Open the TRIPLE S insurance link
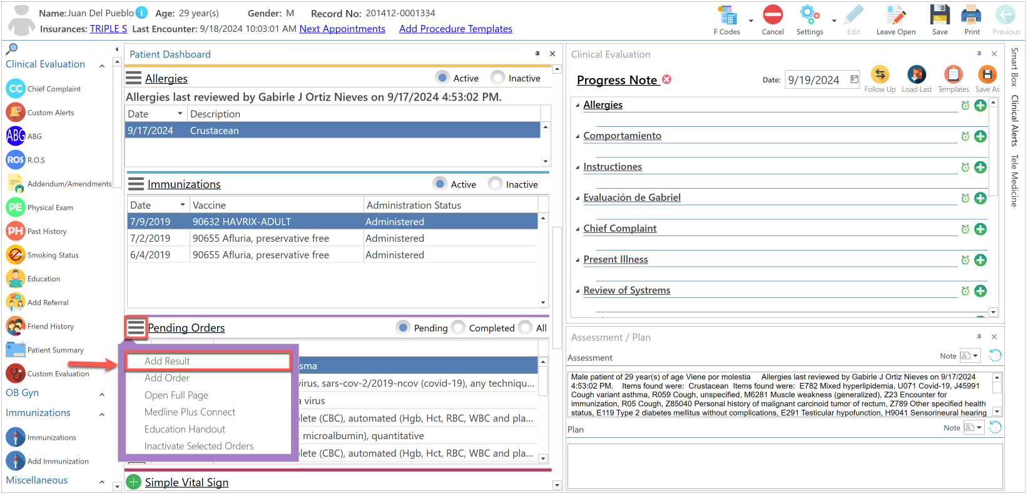This screenshot has height=496, width=1028. [108, 29]
